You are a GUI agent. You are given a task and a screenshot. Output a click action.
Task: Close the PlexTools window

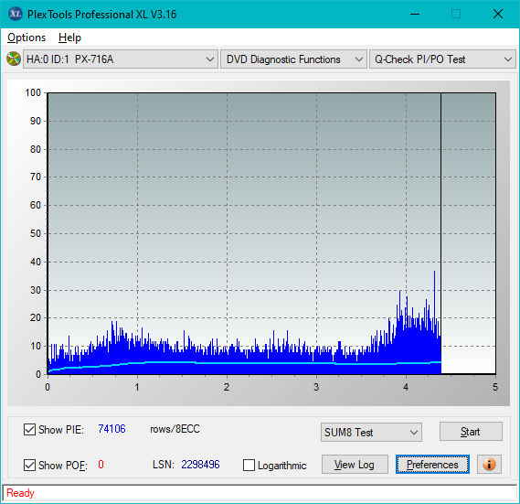(x=498, y=14)
